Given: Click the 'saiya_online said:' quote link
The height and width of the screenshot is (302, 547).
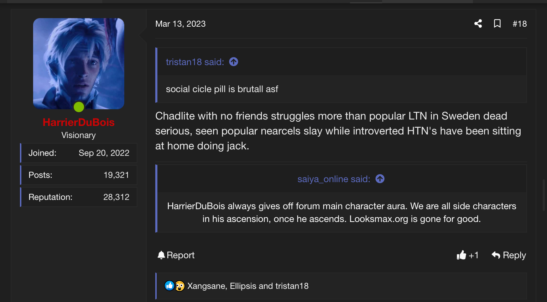Looking at the screenshot, I should tap(334, 179).
